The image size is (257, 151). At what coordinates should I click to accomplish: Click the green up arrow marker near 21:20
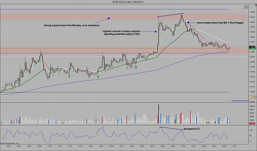[x=69, y=76]
